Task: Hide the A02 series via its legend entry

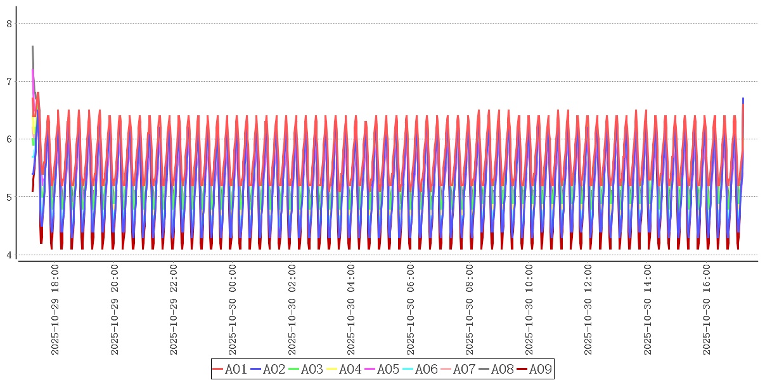Action: 268,369
